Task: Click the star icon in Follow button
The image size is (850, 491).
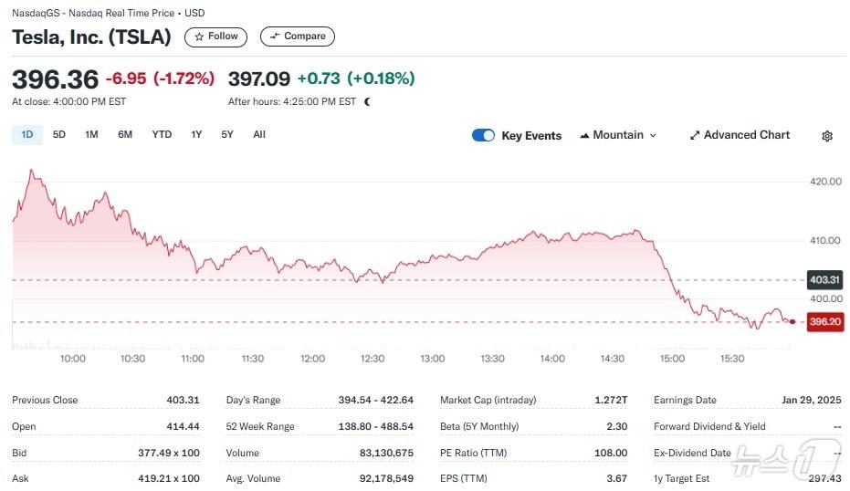Action: pos(199,37)
